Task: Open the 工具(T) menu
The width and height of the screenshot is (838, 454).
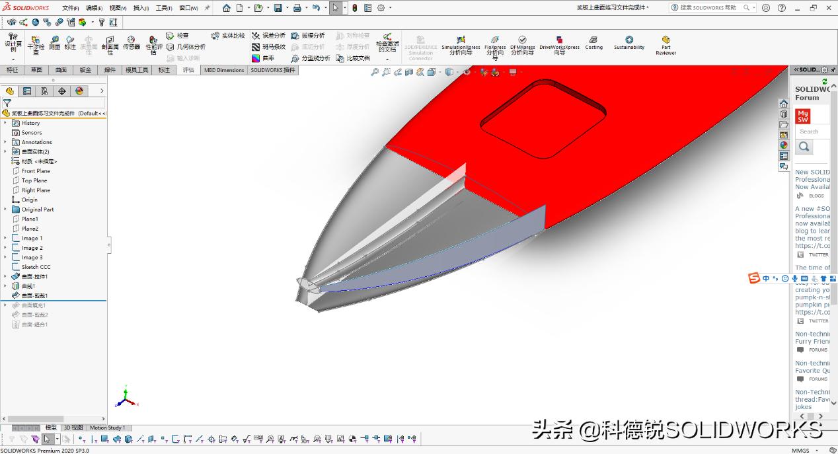Action: point(164,8)
